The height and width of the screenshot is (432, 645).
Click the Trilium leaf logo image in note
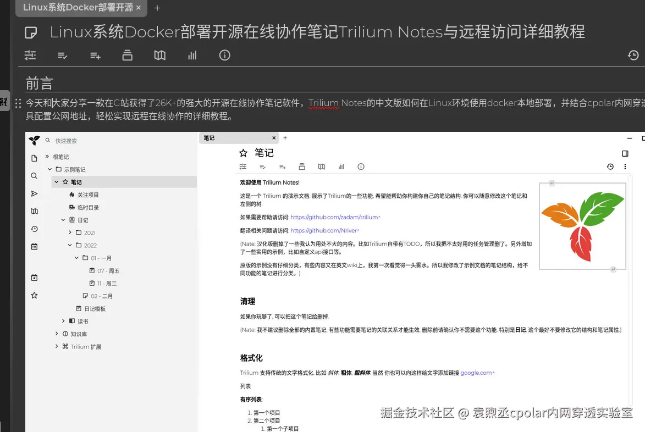click(582, 226)
